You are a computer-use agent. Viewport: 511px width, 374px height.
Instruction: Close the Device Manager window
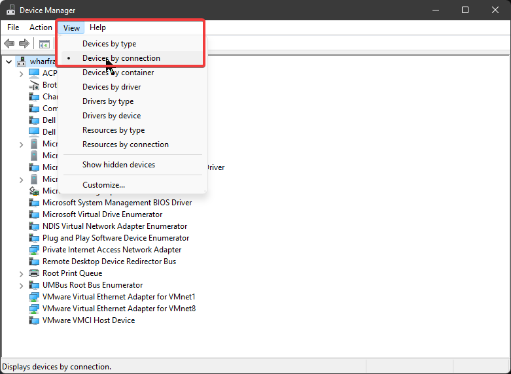(495, 10)
